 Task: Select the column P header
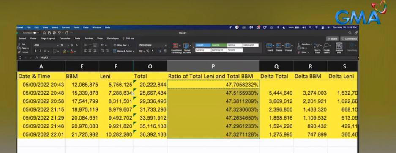tap(213, 66)
